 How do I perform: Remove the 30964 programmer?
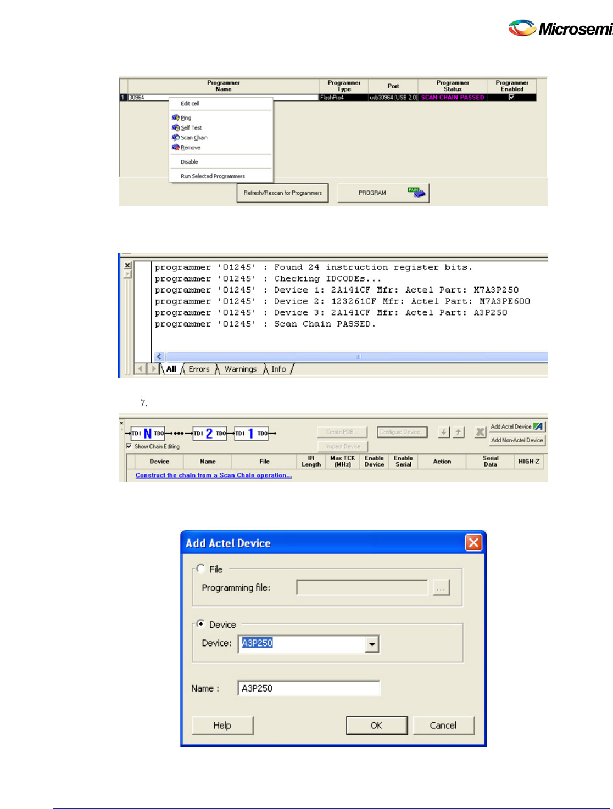click(x=190, y=148)
